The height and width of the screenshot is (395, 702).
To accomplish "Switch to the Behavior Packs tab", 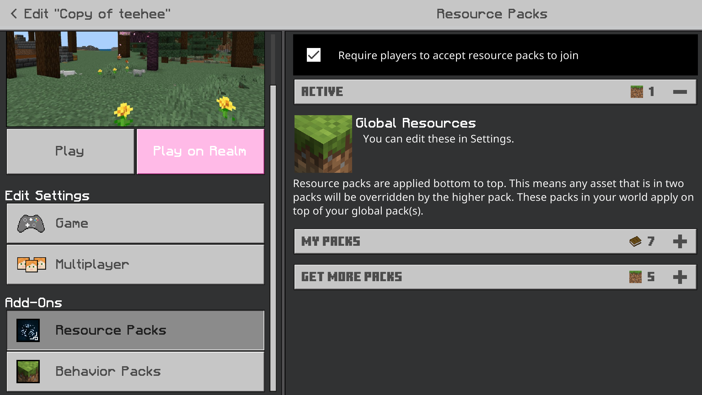I will pyautogui.click(x=135, y=371).
